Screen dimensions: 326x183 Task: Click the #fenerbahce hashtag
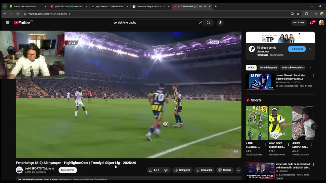tap(100, 179)
